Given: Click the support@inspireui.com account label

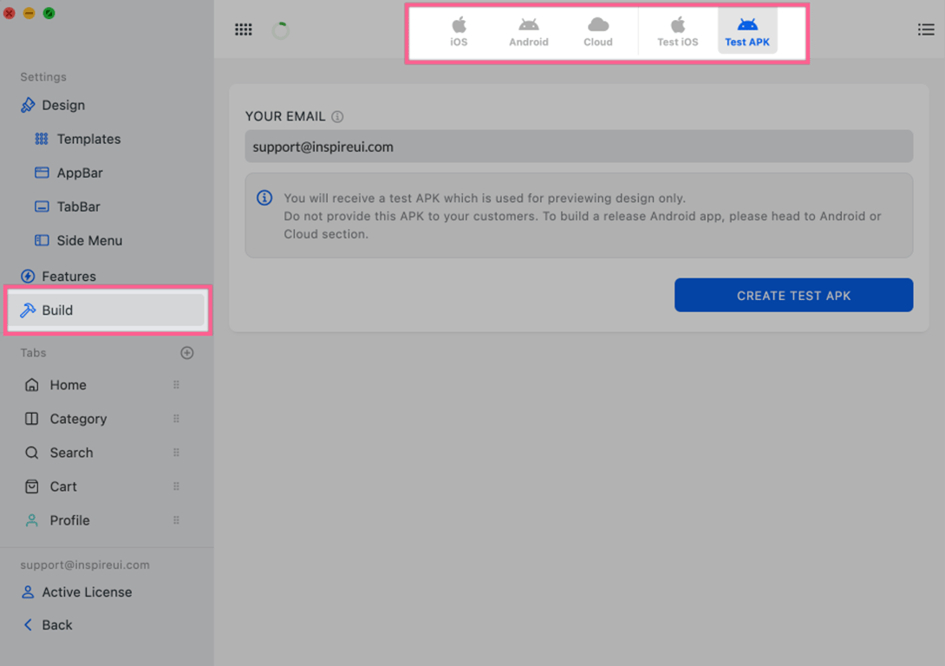Looking at the screenshot, I should 84,565.
